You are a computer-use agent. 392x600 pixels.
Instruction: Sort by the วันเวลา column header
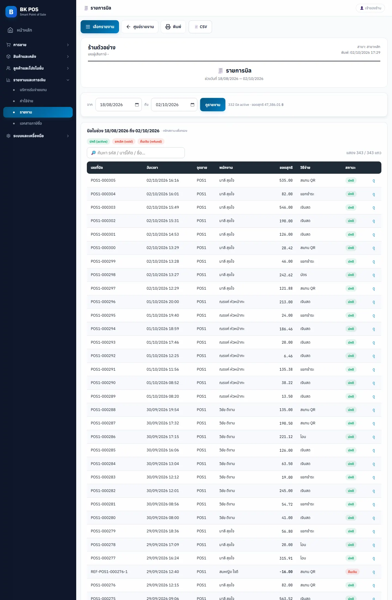[x=152, y=168]
